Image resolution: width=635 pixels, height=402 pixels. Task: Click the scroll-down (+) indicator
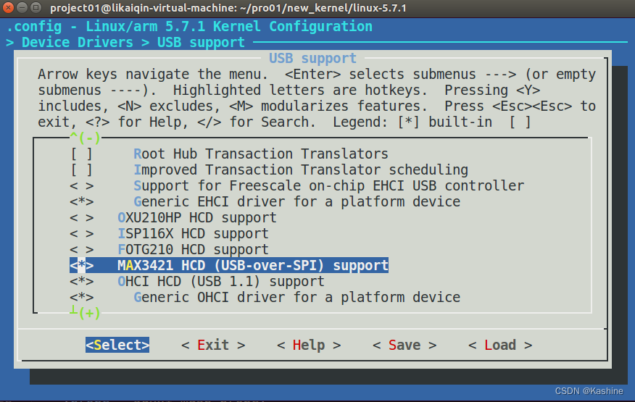[85, 313]
